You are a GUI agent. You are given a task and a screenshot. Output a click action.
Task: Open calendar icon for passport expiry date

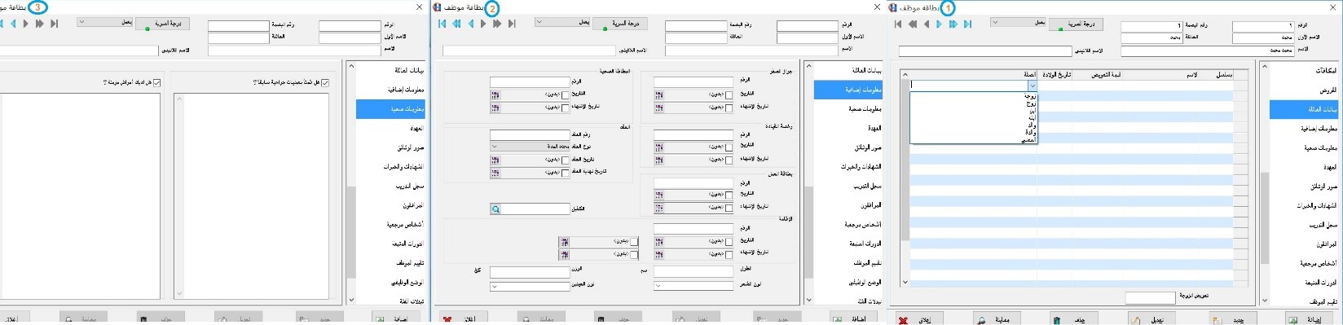pyautogui.click(x=658, y=108)
